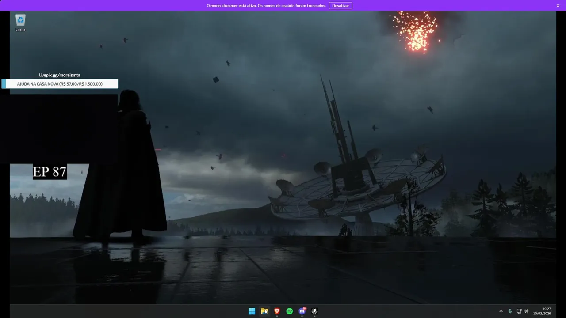This screenshot has height=318, width=566.
Task: Open Discord from the taskbar
Action: click(302, 311)
